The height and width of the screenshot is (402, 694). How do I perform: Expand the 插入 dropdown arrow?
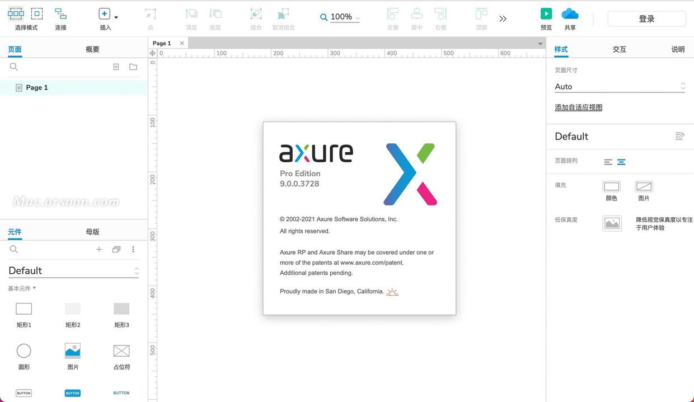116,17
